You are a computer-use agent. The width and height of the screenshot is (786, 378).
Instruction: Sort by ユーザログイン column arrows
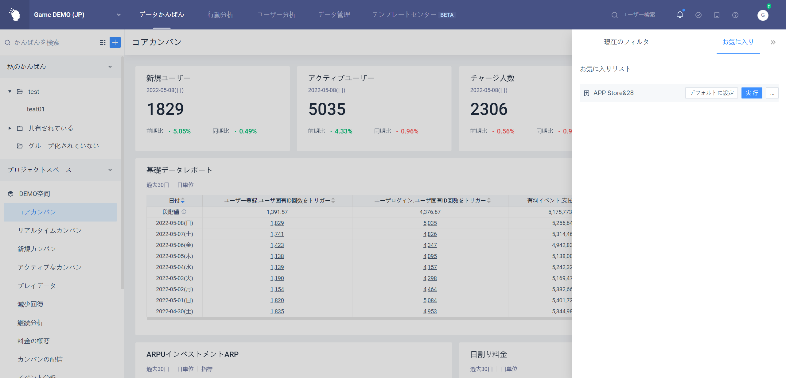[489, 201]
